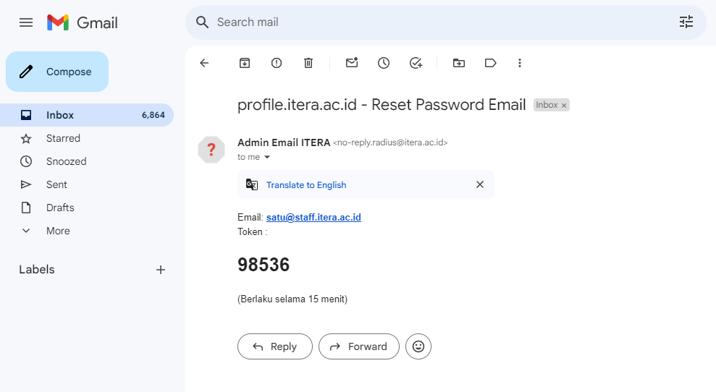
Task: Open the main menu hamburger
Action: click(26, 22)
